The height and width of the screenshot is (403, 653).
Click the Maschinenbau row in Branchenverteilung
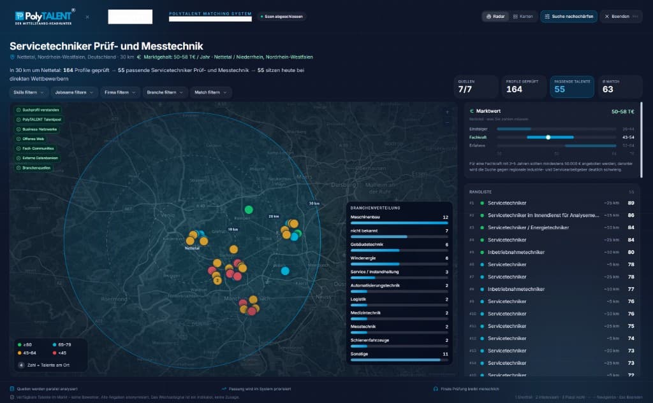399,220
